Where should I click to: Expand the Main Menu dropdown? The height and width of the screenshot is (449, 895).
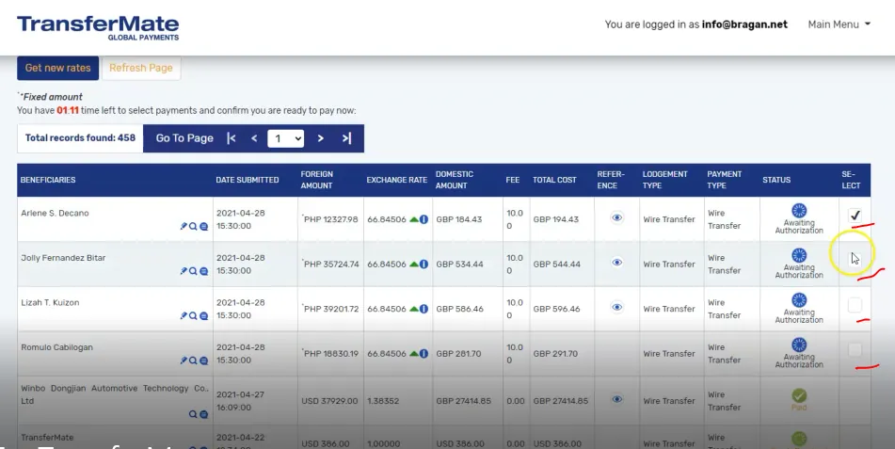(839, 24)
